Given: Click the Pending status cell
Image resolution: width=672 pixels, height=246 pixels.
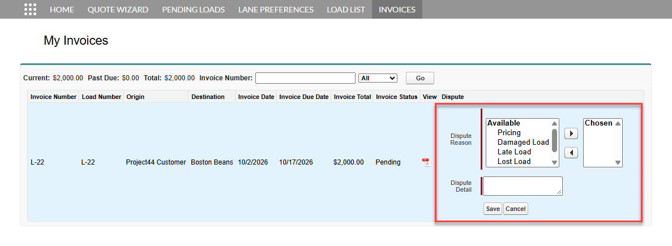Looking at the screenshot, I should click(x=388, y=162).
